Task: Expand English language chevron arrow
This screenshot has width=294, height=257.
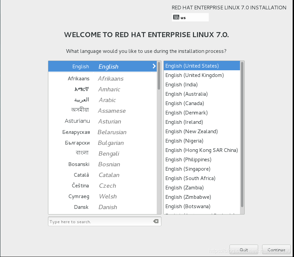Action: tap(154, 66)
